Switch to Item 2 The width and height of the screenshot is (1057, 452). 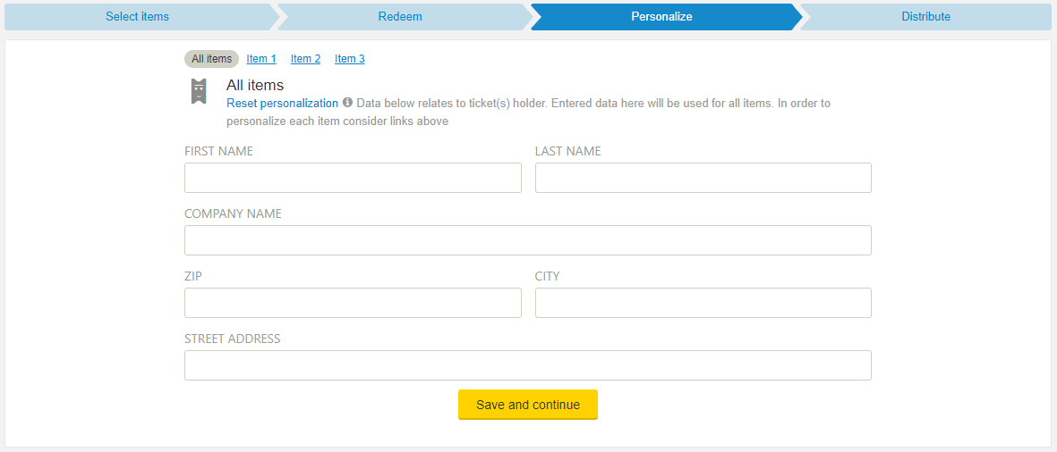[305, 59]
